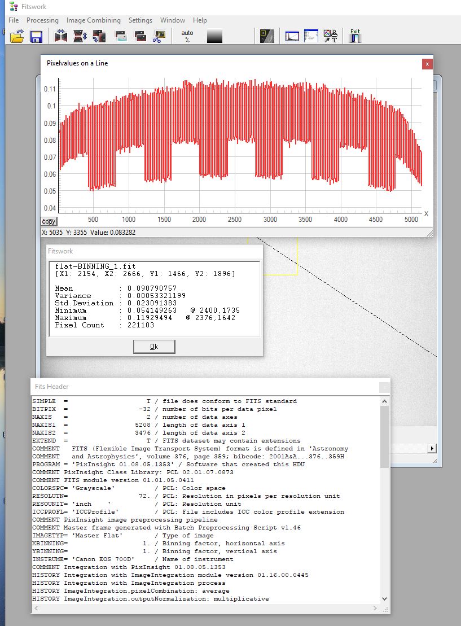Image resolution: width=461 pixels, height=626 pixels.
Task: Open the Help menu
Action: point(200,20)
